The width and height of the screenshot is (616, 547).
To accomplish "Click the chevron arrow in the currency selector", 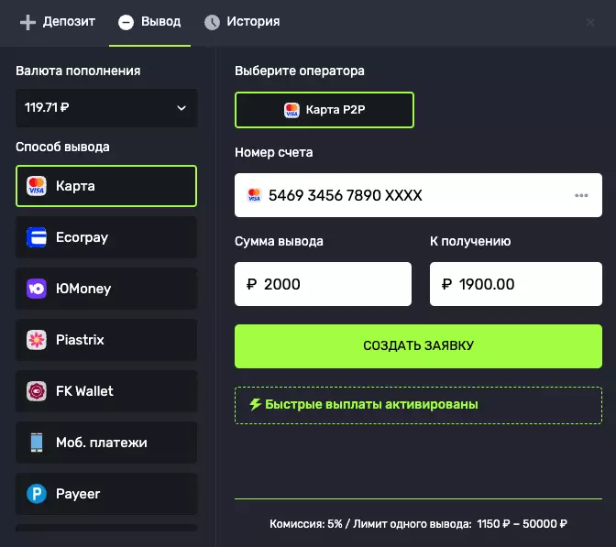I will click(x=181, y=108).
